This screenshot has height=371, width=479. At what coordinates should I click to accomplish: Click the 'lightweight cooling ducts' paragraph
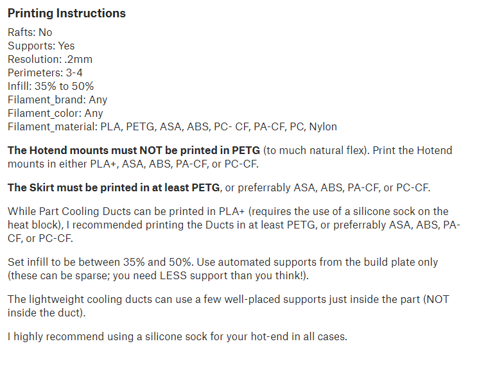(x=128, y=299)
